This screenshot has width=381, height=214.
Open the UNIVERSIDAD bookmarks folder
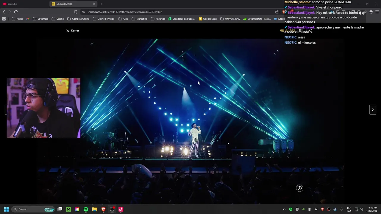point(230,19)
